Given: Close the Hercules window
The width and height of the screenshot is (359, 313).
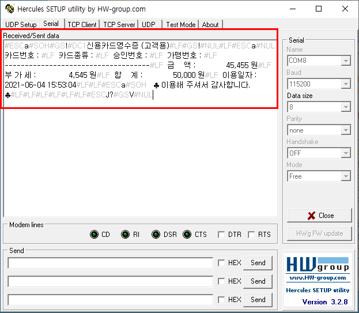Looking at the screenshot, I should [x=345, y=9].
